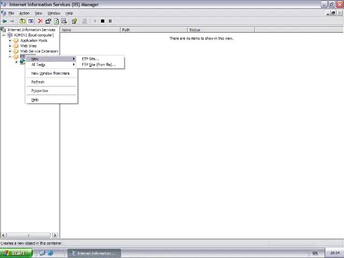
Task: Sort by the Name column header
Action: (x=90, y=30)
